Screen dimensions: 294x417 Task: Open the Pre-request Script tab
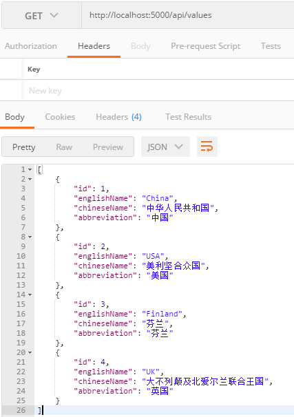[x=205, y=46]
